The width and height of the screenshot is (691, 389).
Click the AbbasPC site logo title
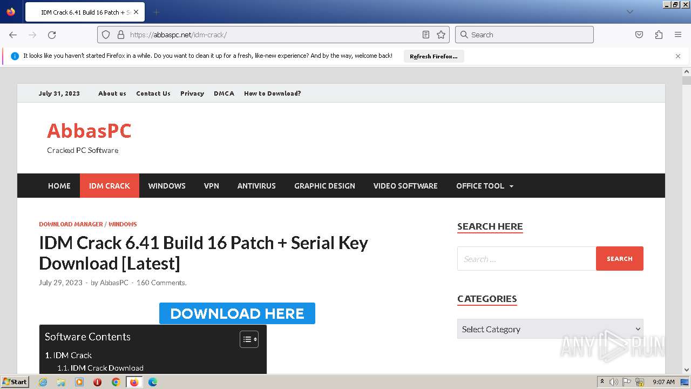coord(89,131)
